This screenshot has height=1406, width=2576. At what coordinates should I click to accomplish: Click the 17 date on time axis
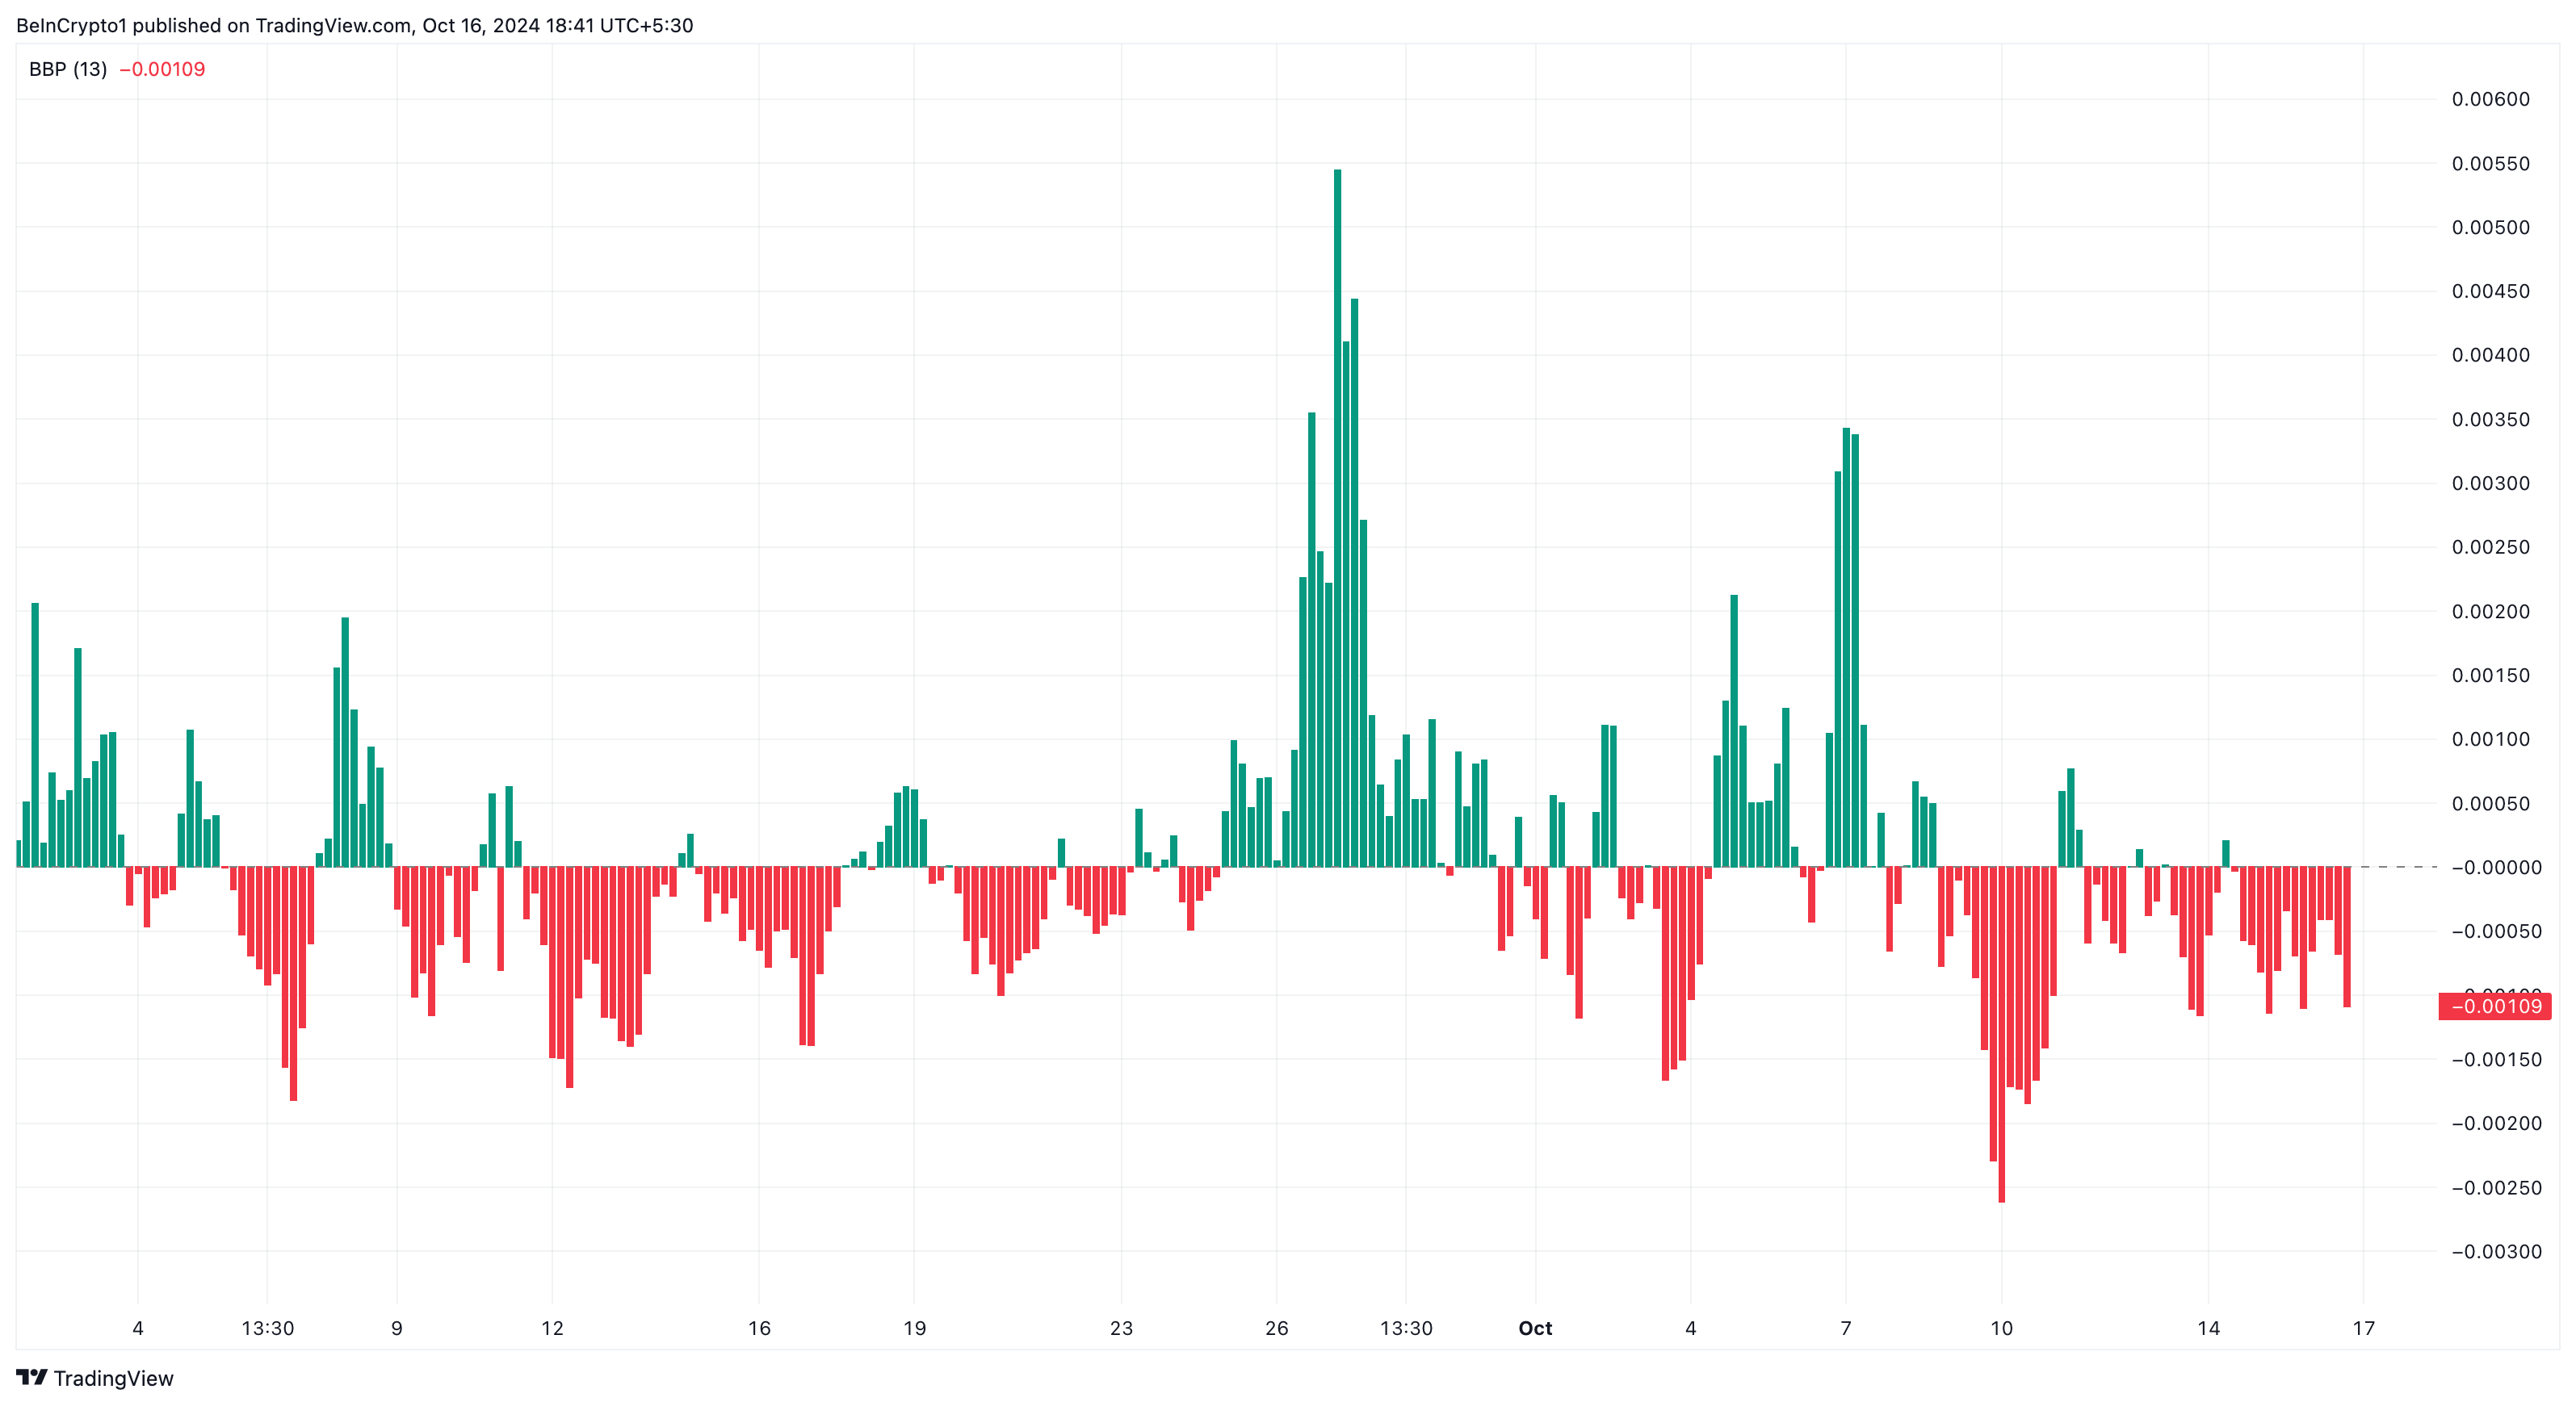[x=2363, y=1328]
